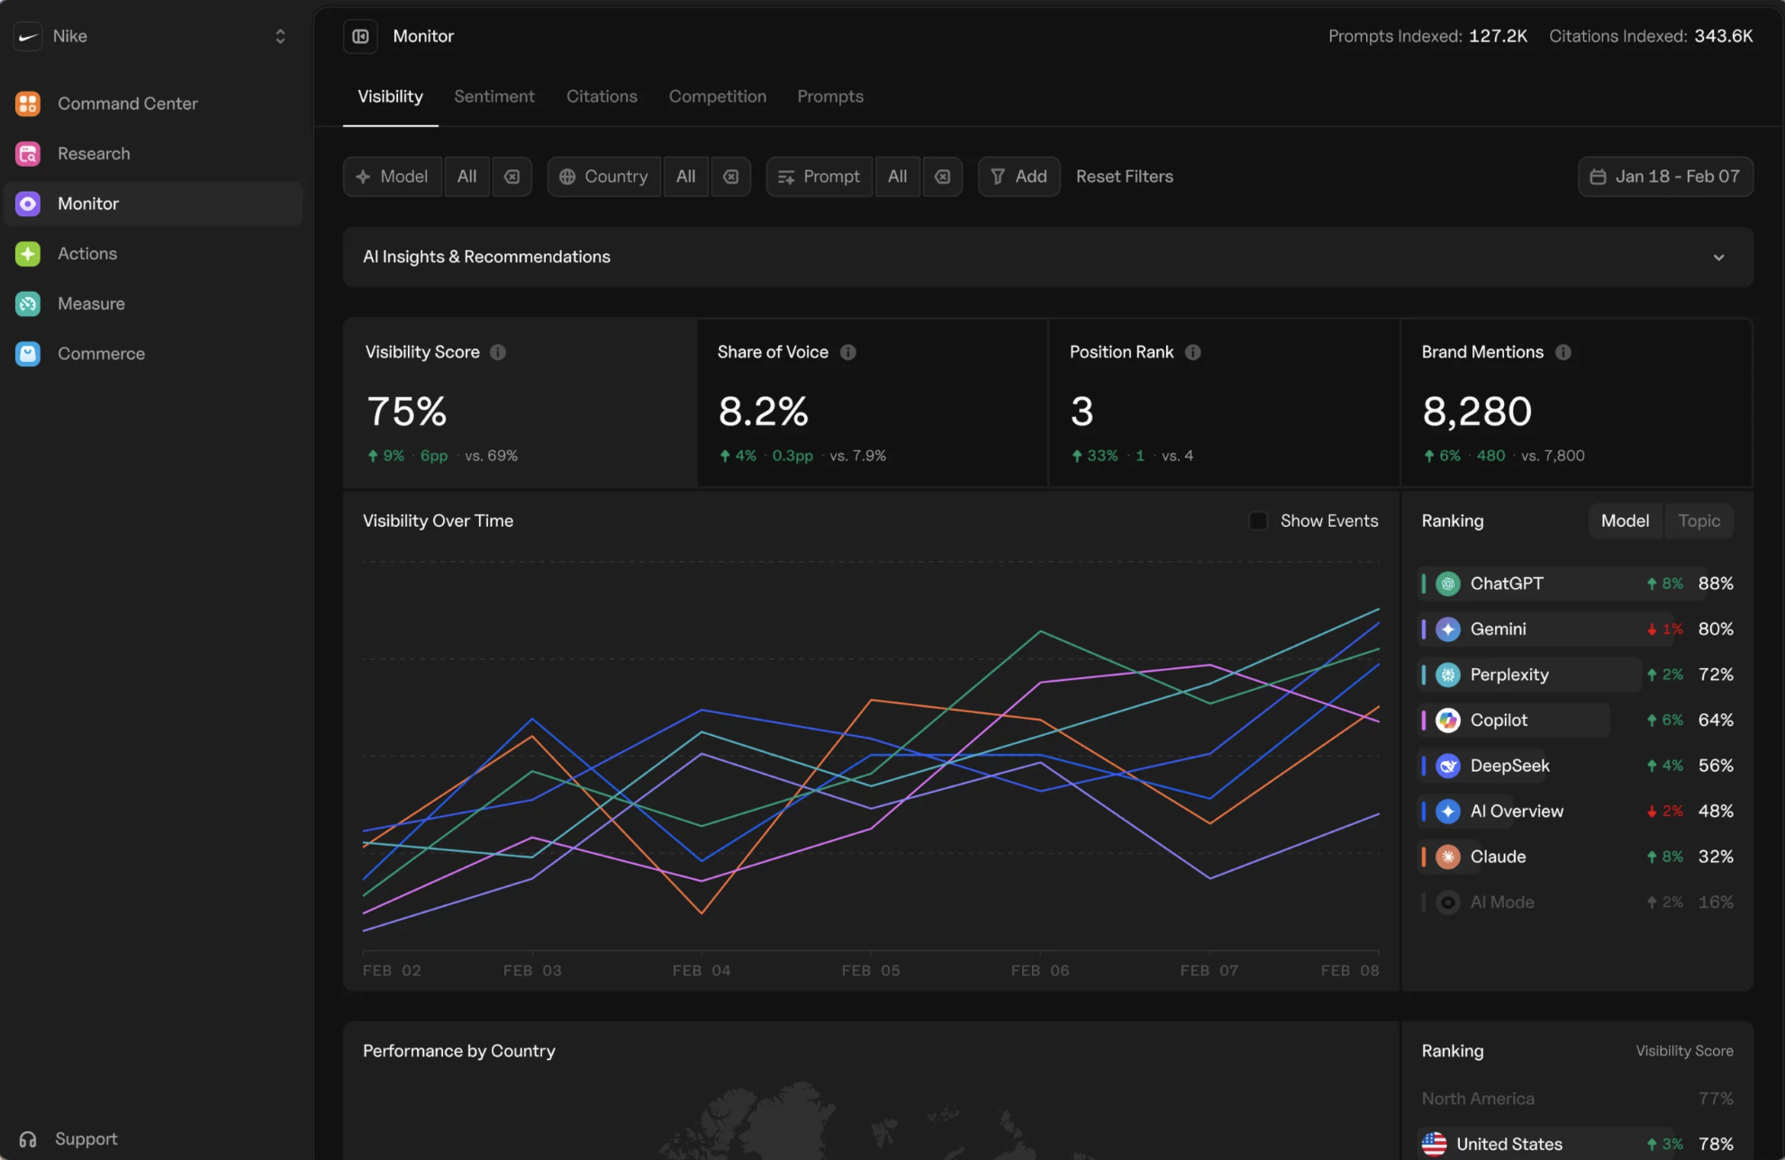Go to the Competition tab

(x=718, y=96)
